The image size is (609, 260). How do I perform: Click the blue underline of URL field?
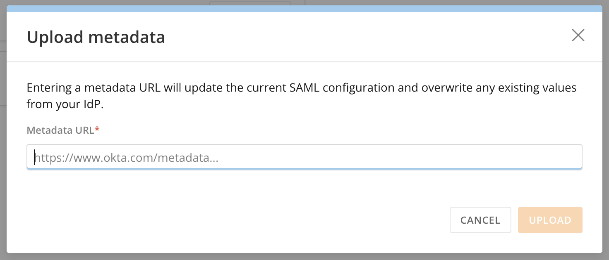(x=304, y=168)
